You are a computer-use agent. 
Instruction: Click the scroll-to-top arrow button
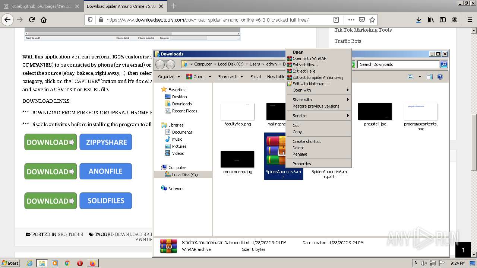pyautogui.click(x=463, y=250)
